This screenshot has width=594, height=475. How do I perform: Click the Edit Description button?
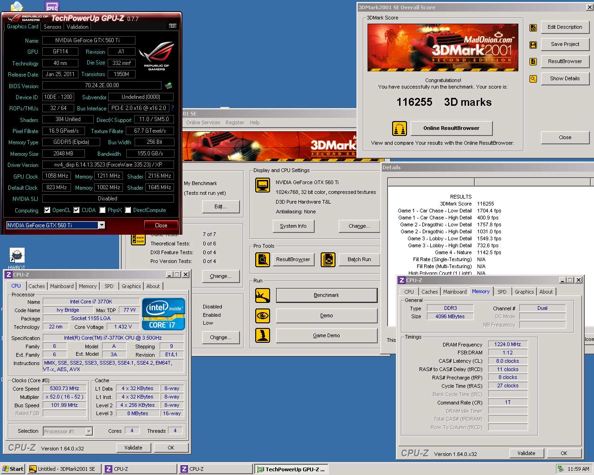pos(565,27)
